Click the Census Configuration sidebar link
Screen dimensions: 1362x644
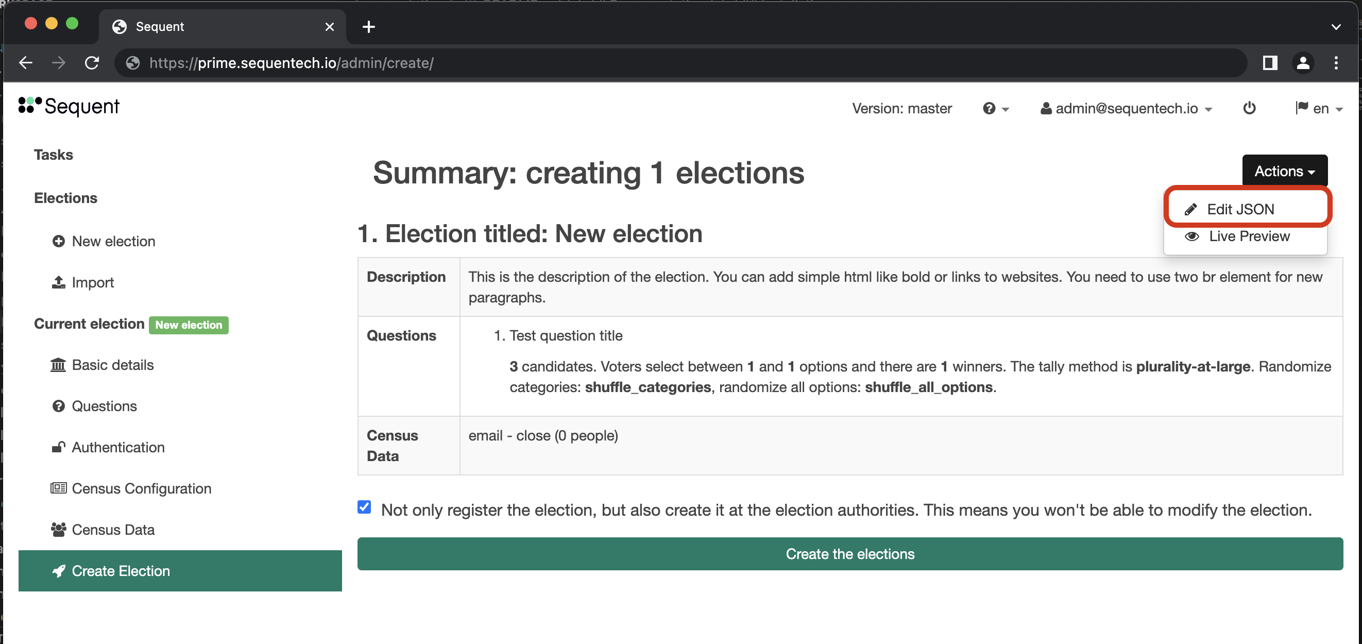(x=143, y=488)
